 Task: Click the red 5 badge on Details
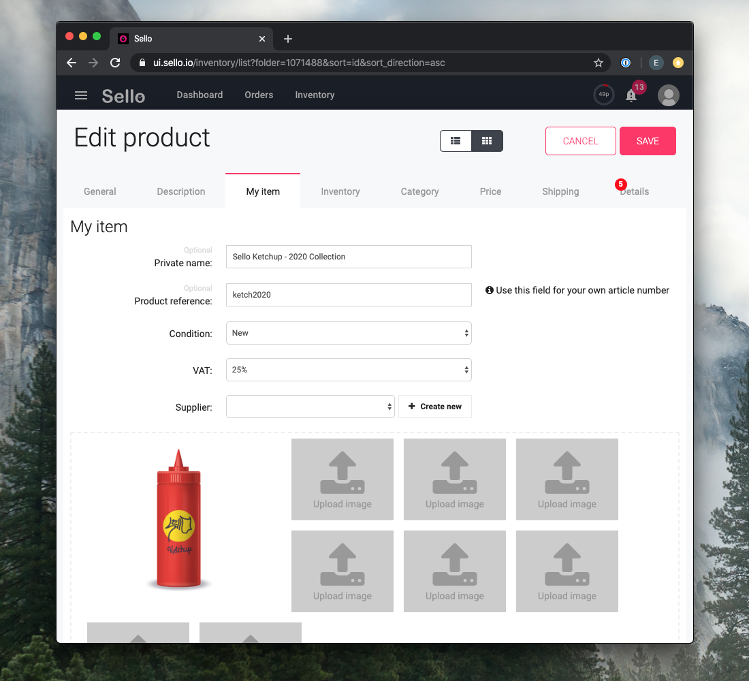[620, 184]
